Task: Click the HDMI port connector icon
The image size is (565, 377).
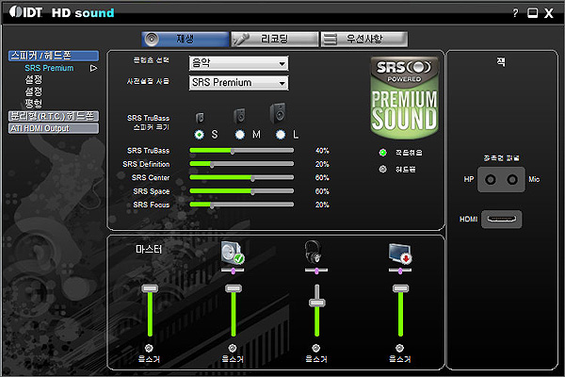Action: point(502,219)
